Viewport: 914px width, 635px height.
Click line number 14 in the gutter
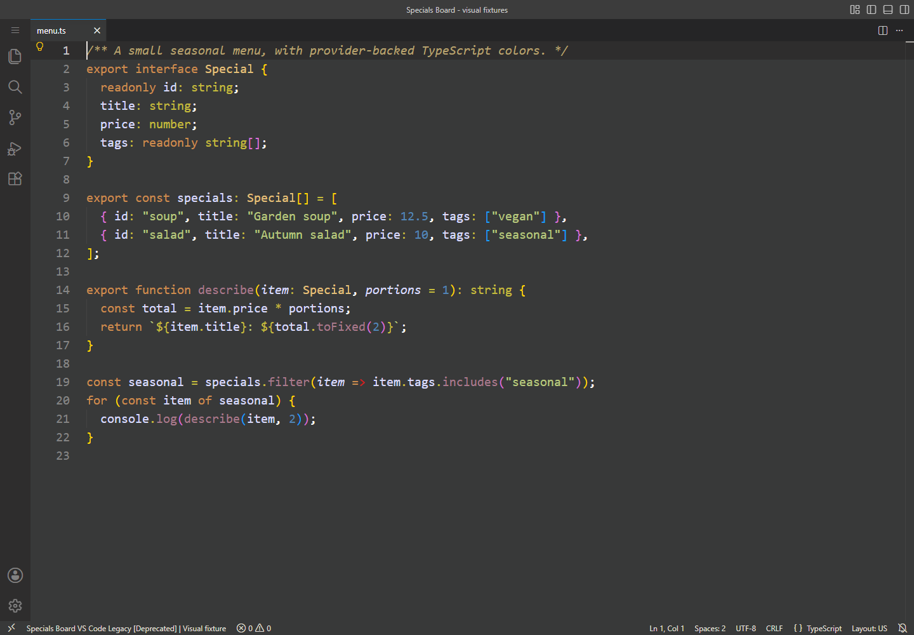(63, 290)
